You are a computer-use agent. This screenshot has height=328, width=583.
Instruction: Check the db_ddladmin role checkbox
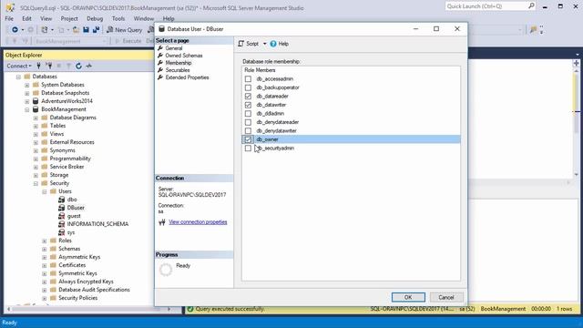coord(248,113)
